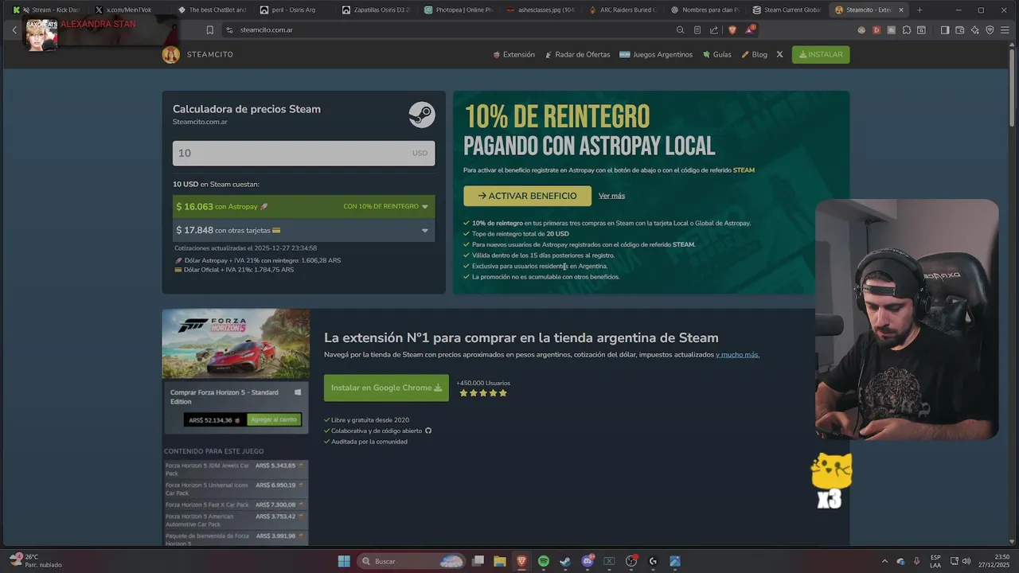Open Extensión in the site nav

[x=514, y=55]
